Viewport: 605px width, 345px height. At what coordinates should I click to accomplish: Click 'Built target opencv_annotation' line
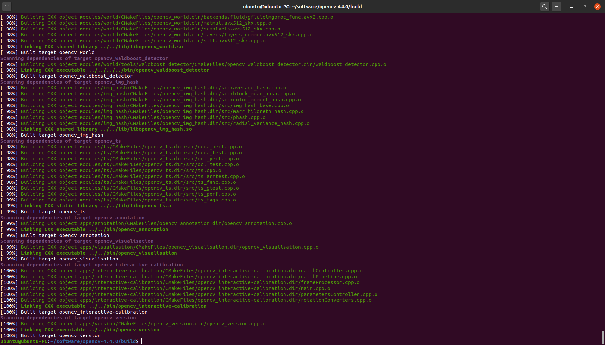(x=55, y=235)
